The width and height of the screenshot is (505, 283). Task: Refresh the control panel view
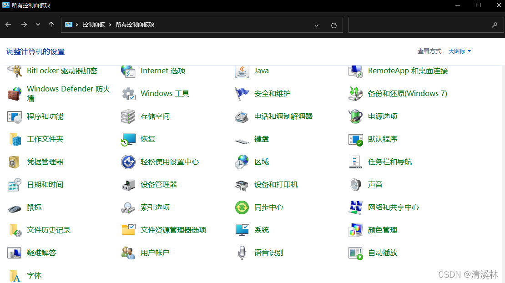pos(334,25)
